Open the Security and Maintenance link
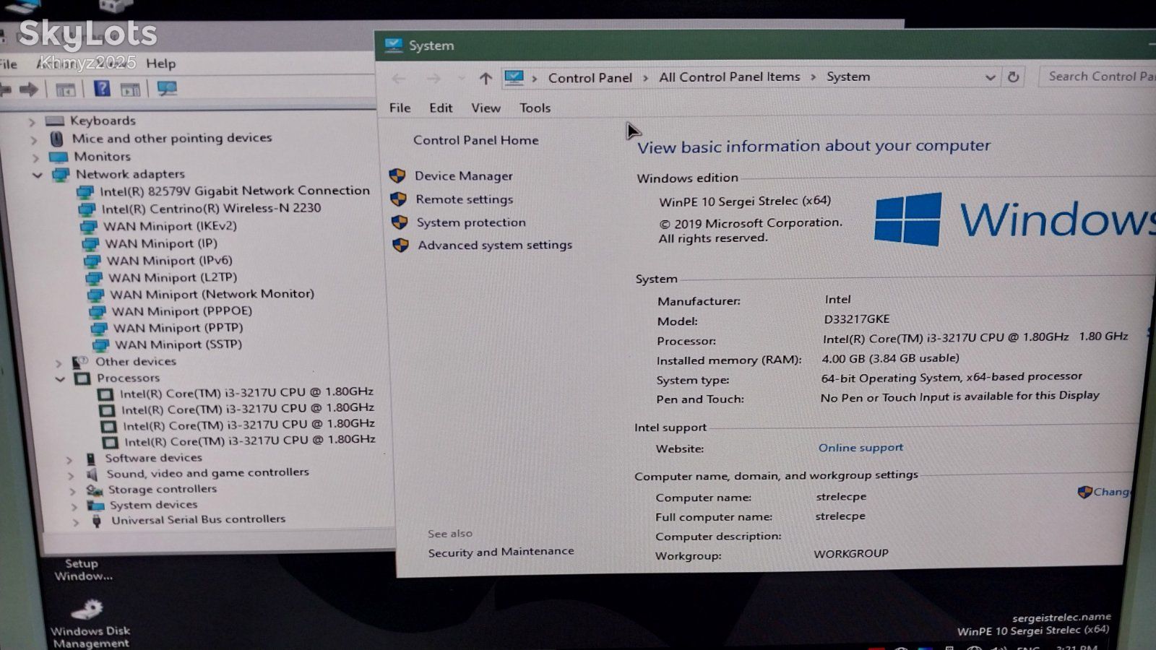 (501, 552)
